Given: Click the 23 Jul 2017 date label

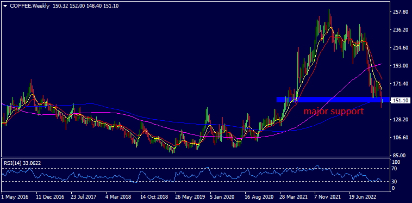Looking at the screenshot, I should tap(84, 196).
